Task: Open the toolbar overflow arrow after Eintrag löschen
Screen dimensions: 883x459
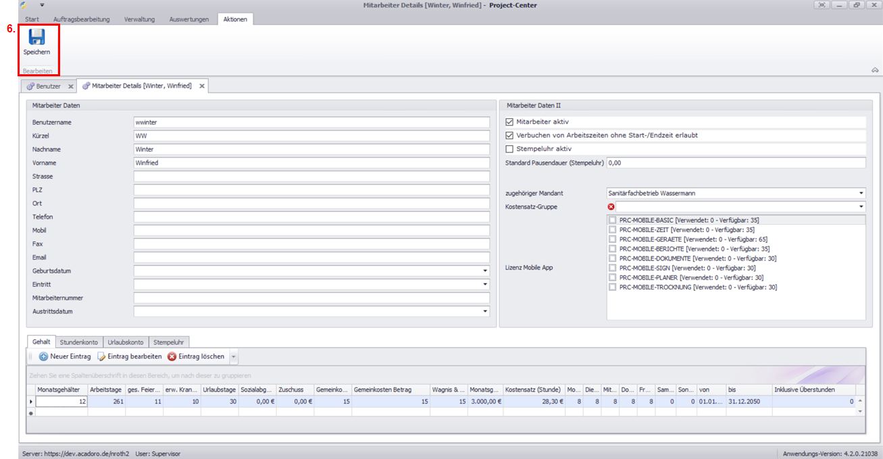Action: 234,356
